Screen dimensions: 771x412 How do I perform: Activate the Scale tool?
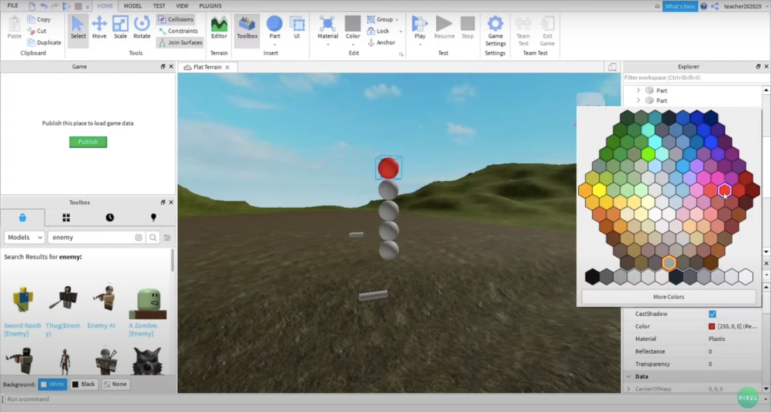pyautogui.click(x=120, y=28)
